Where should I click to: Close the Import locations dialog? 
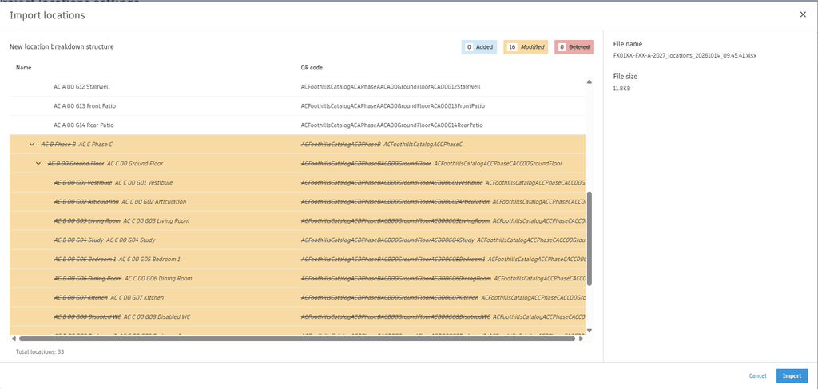tap(803, 14)
